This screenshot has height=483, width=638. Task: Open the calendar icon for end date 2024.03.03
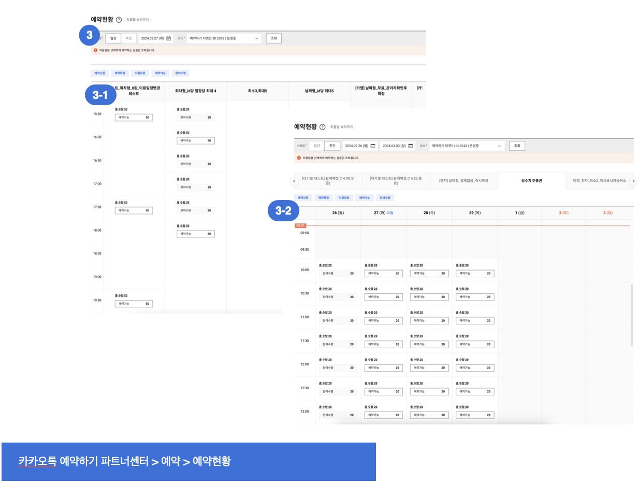pyautogui.click(x=411, y=146)
